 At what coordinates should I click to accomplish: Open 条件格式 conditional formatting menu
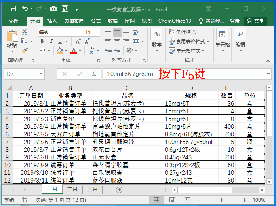click(x=184, y=32)
